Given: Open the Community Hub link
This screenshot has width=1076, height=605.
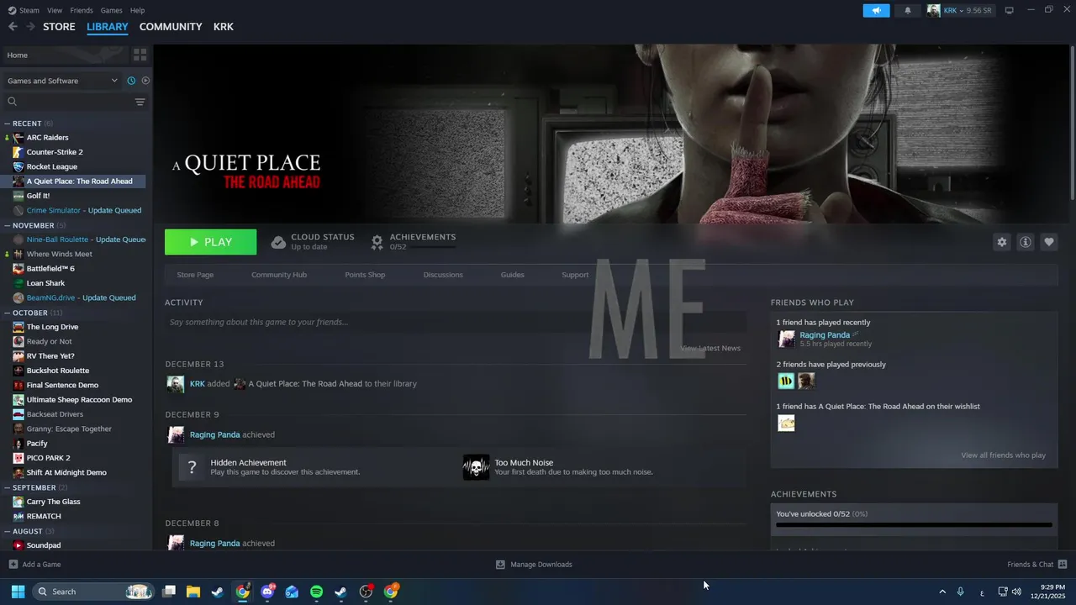Looking at the screenshot, I should [x=279, y=275].
